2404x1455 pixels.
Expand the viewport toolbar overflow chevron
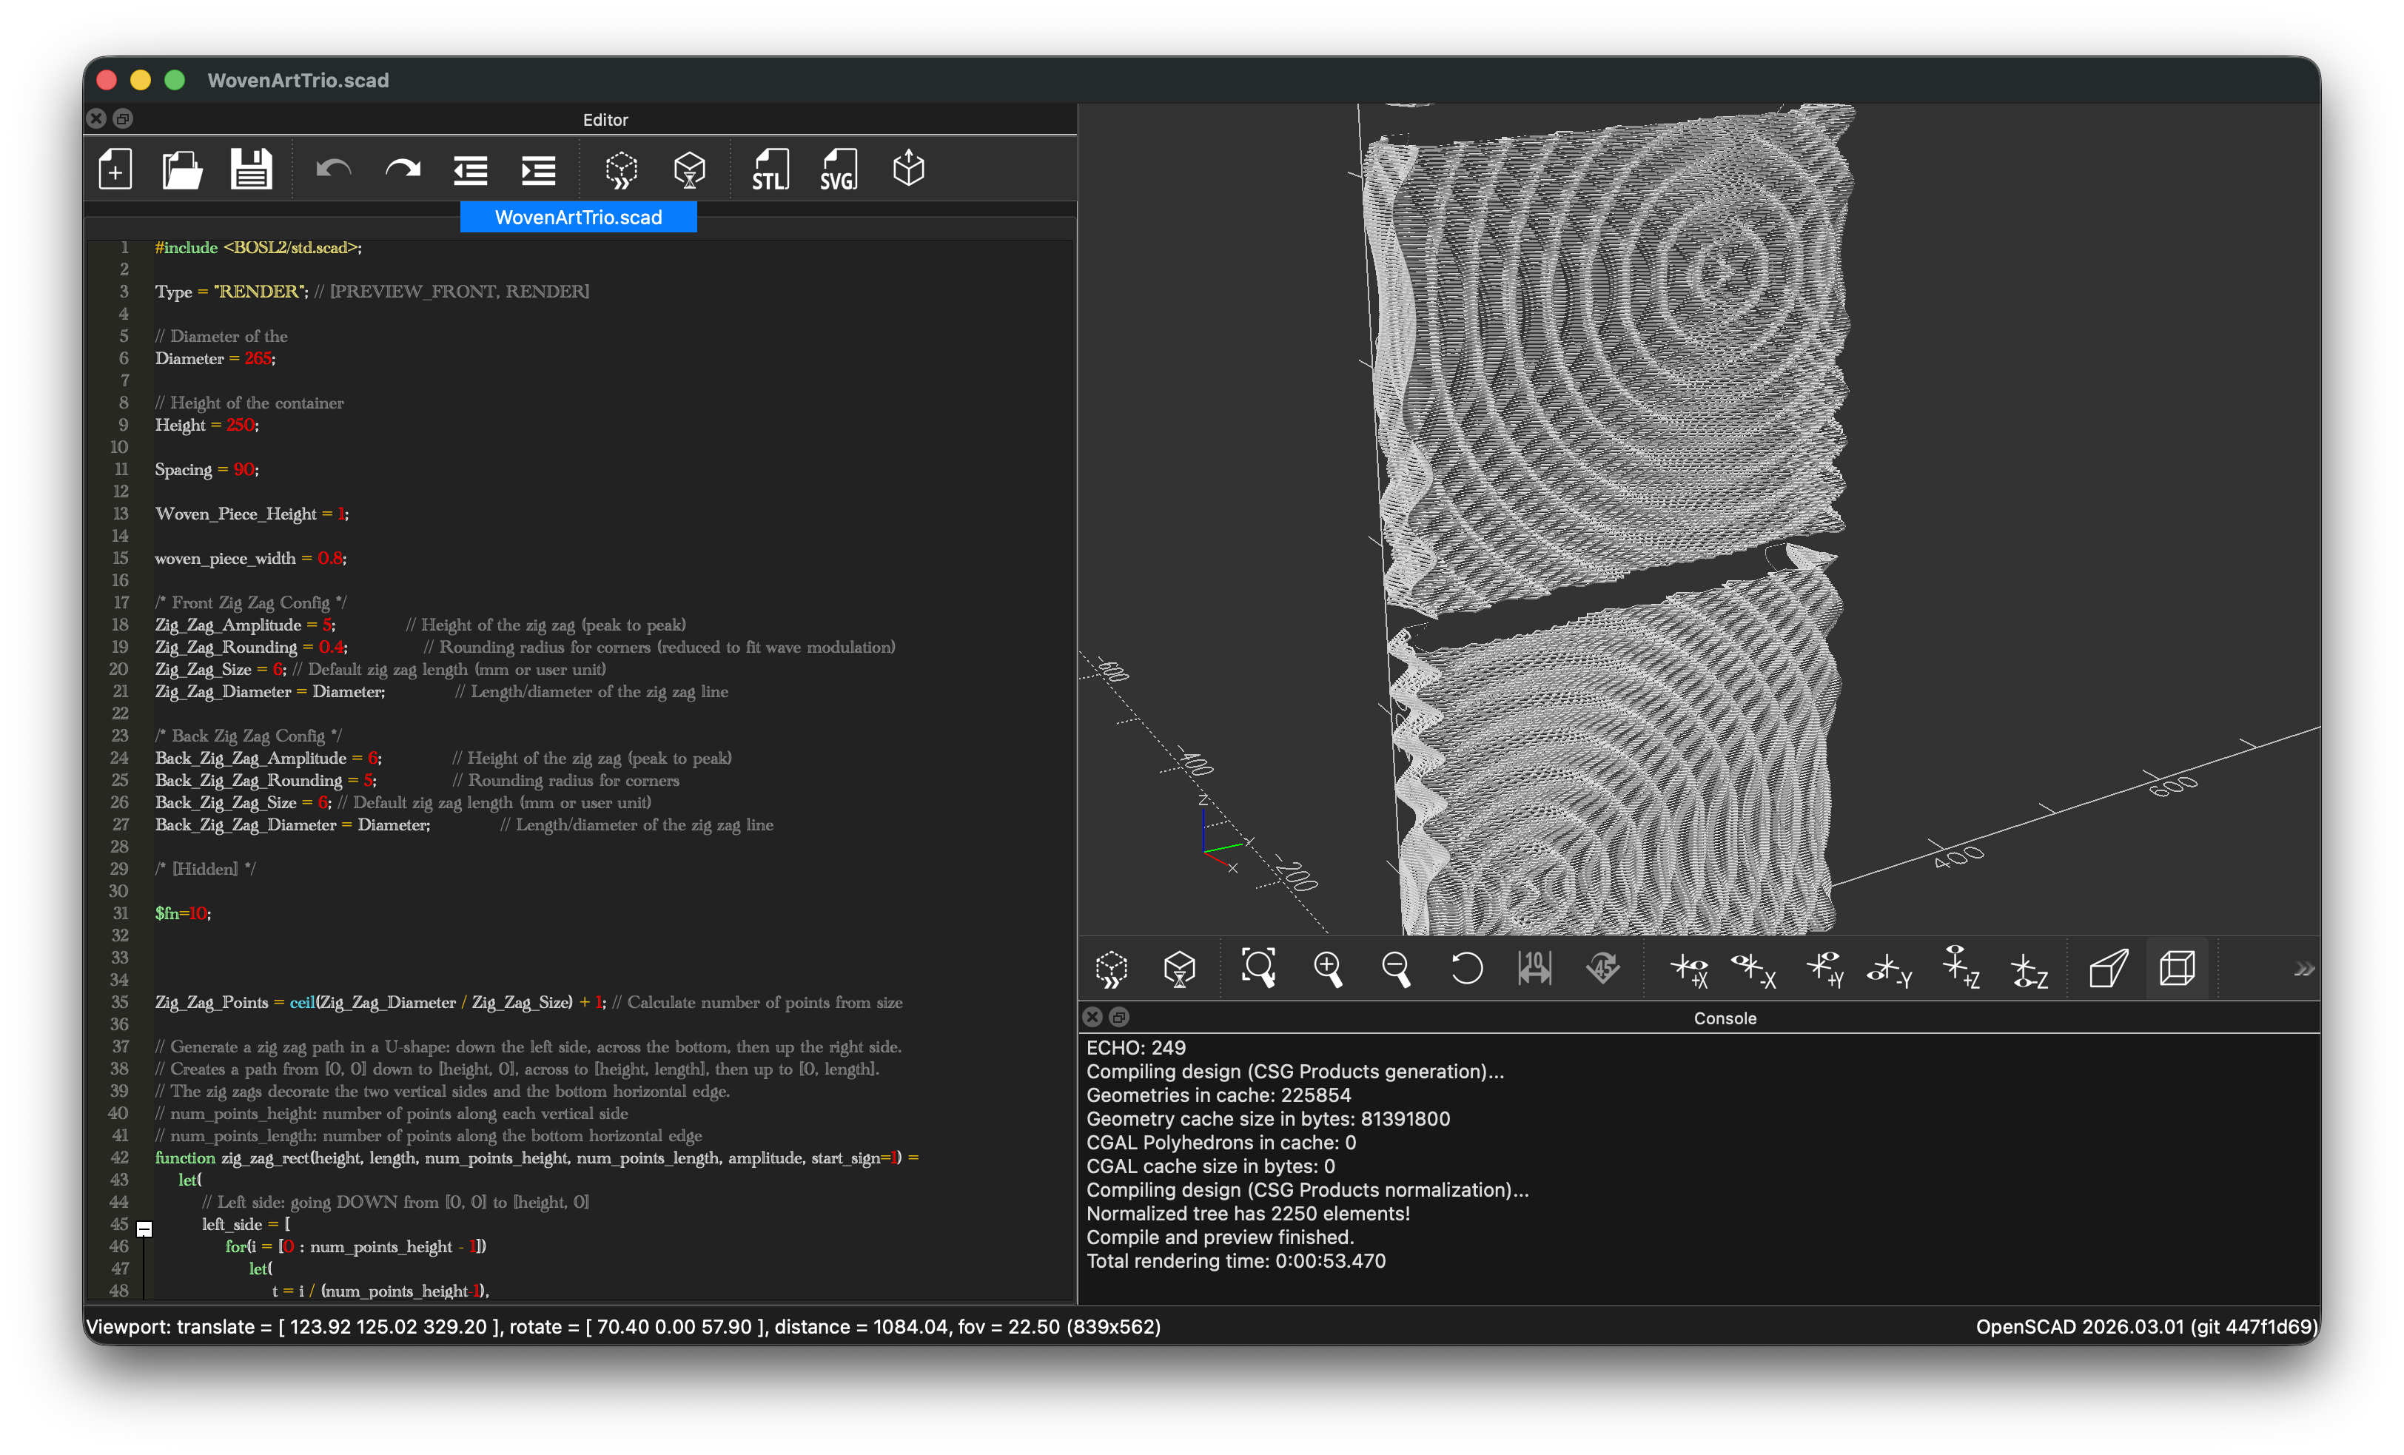(x=2305, y=968)
